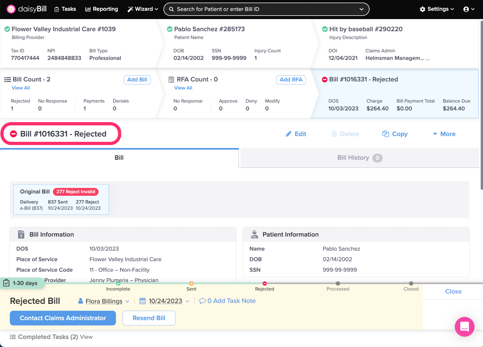Expand the More actions menu
The image size is (483, 347).
pyautogui.click(x=444, y=134)
